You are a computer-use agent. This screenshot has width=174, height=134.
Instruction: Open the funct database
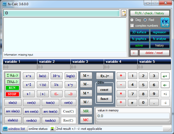coord(104,99)
